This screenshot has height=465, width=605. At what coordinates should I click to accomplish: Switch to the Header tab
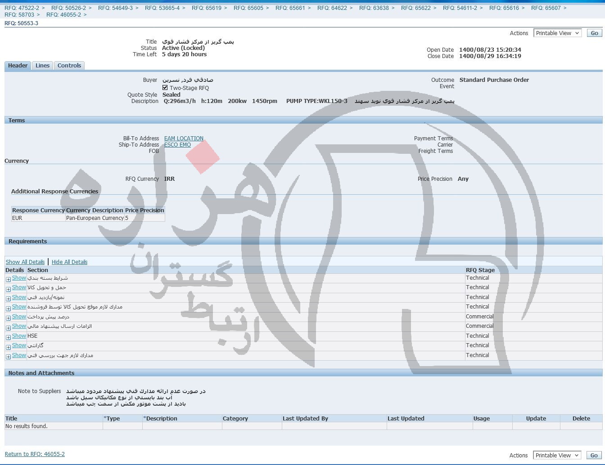(18, 66)
